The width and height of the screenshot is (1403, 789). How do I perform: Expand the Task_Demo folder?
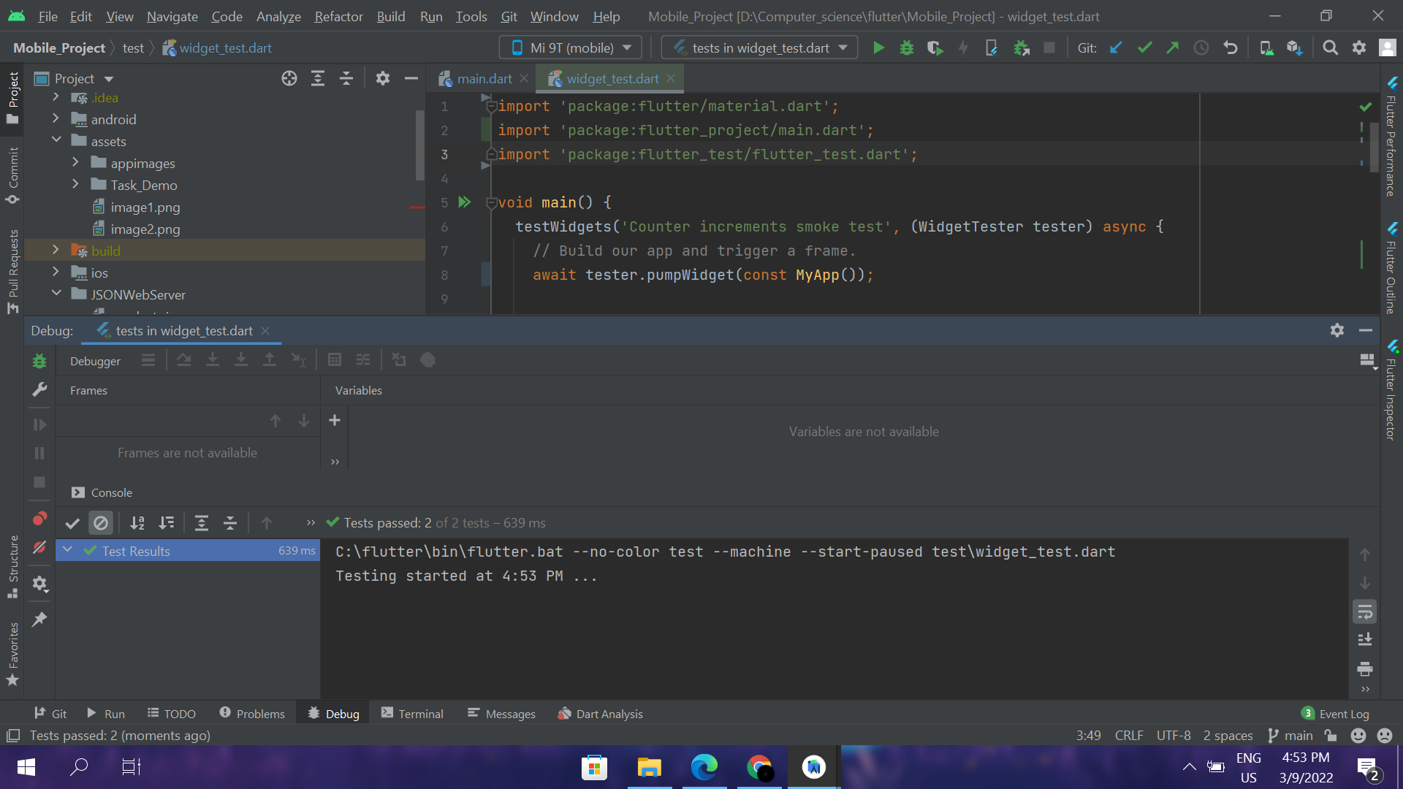point(75,184)
